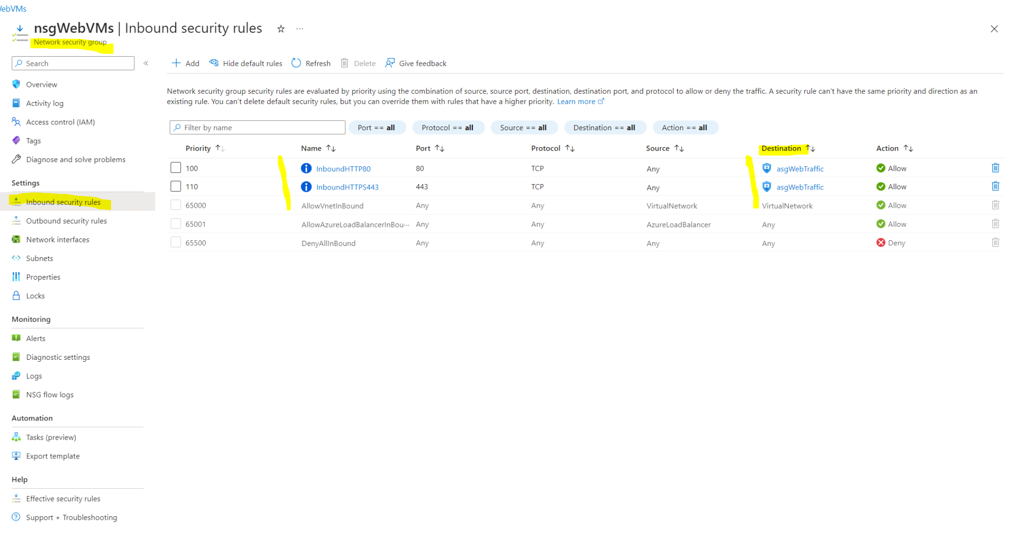
Task: View the Subnets section
Action: [x=39, y=258]
